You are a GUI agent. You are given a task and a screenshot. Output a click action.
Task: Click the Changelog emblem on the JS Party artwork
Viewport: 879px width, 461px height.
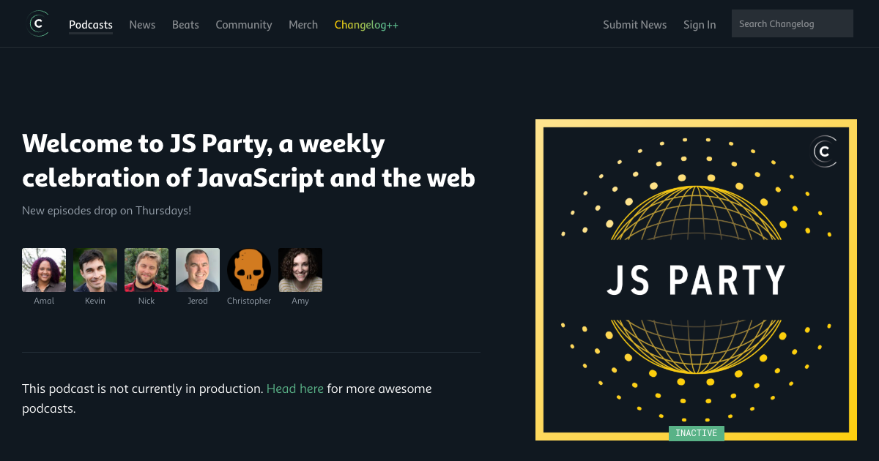tap(824, 153)
